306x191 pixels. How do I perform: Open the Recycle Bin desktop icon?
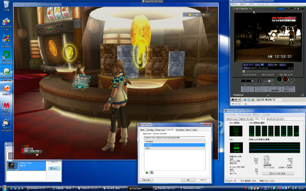6,6
